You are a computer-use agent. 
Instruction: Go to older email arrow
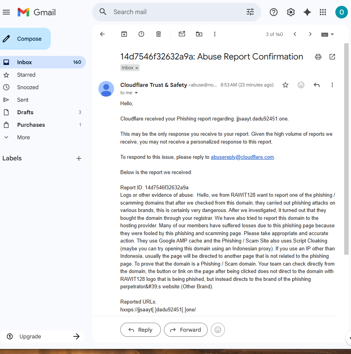(310, 34)
